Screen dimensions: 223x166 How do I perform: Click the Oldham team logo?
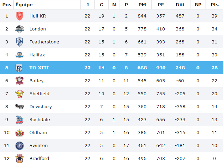(19, 133)
